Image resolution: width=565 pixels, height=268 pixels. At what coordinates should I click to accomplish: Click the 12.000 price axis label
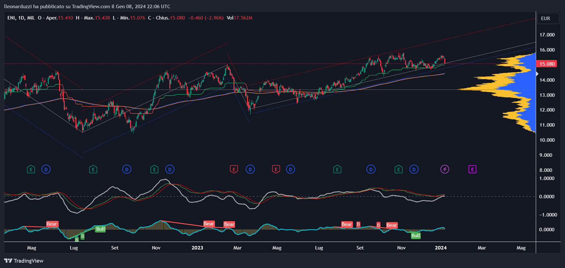click(x=547, y=110)
